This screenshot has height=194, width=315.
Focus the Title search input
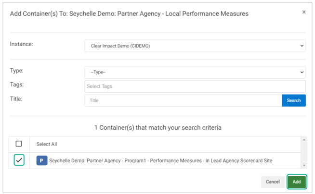pyautogui.click(x=183, y=100)
